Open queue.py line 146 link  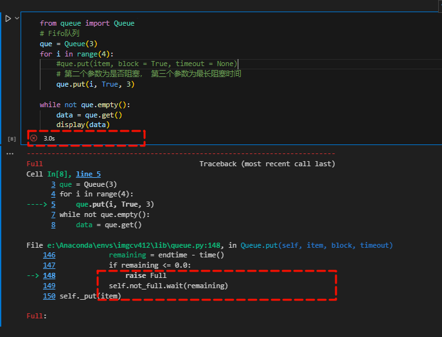coord(49,255)
